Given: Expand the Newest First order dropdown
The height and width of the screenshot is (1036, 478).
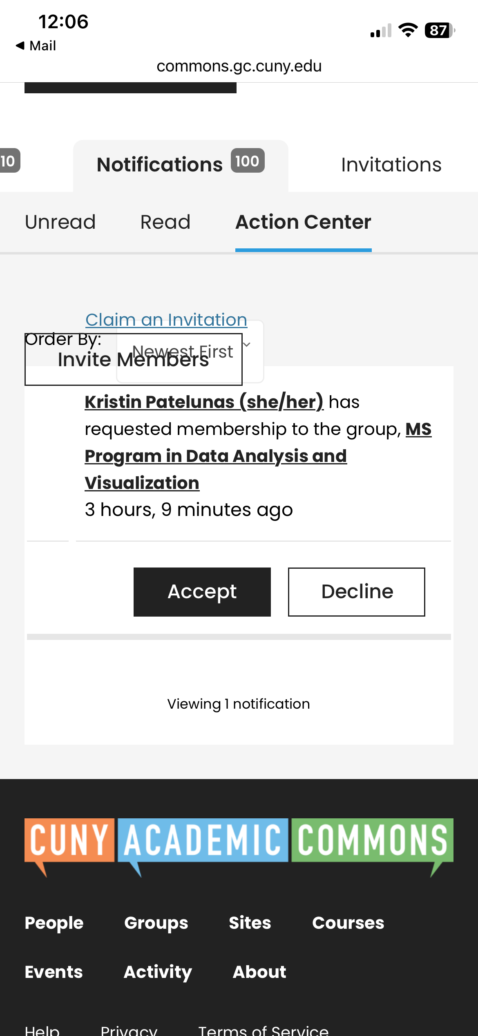Looking at the screenshot, I should tap(190, 351).
